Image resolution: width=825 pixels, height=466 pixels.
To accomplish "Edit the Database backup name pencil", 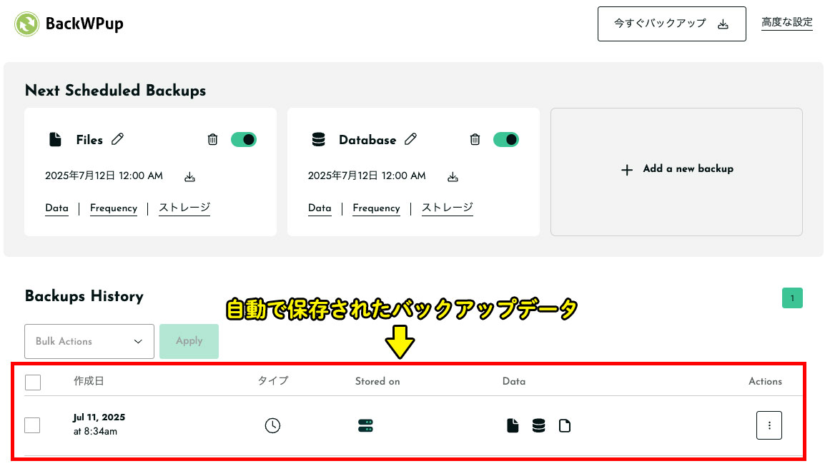I will click(x=410, y=139).
